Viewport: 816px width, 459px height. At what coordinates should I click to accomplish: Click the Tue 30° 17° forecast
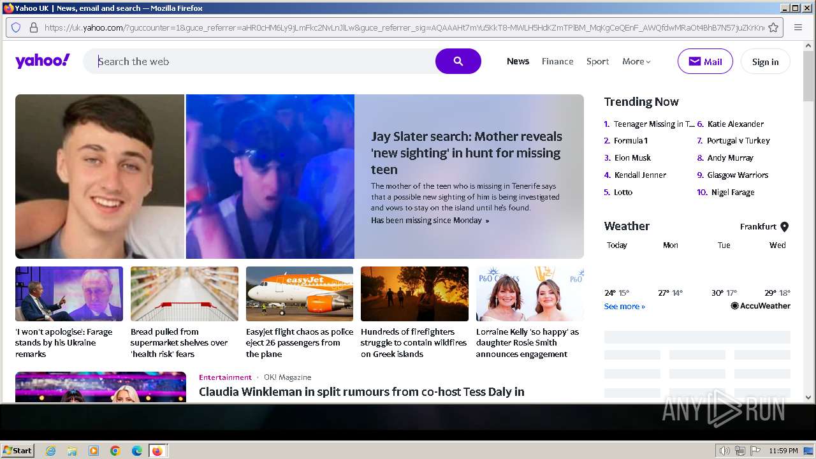(724, 293)
